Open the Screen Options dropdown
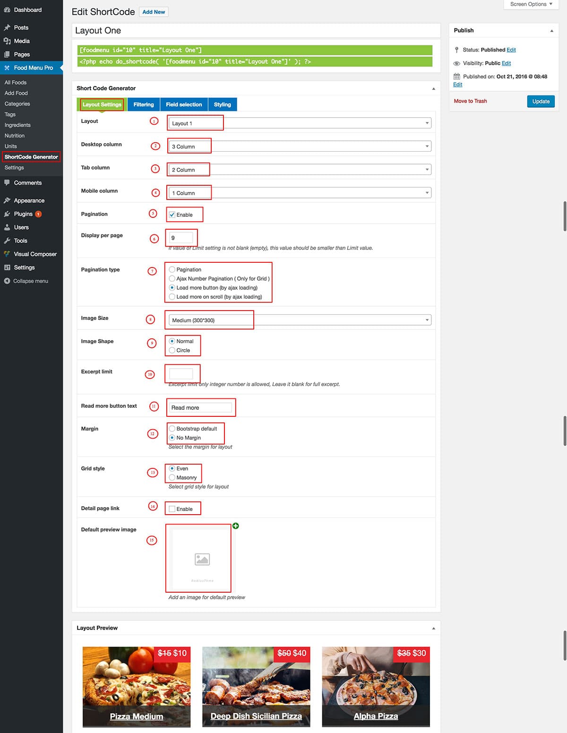The image size is (567, 733). [531, 4]
